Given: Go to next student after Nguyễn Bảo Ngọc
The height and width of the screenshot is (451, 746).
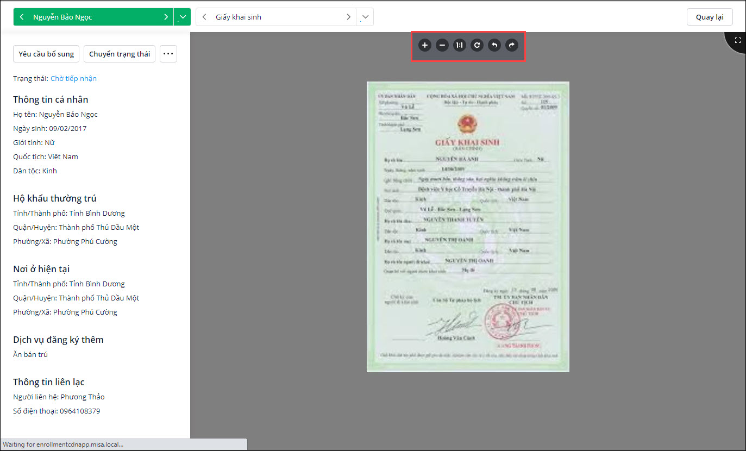Looking at the screenshot, I should [x=166, y=17].
